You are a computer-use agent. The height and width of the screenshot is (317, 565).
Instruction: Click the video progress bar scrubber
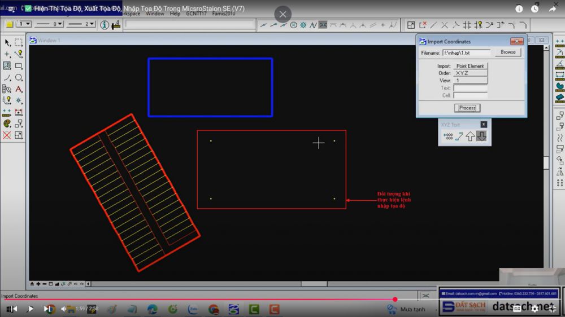click(395, 300)
